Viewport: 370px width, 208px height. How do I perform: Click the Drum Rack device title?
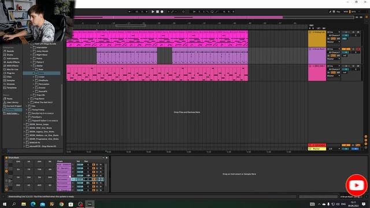tap(13, 158)
